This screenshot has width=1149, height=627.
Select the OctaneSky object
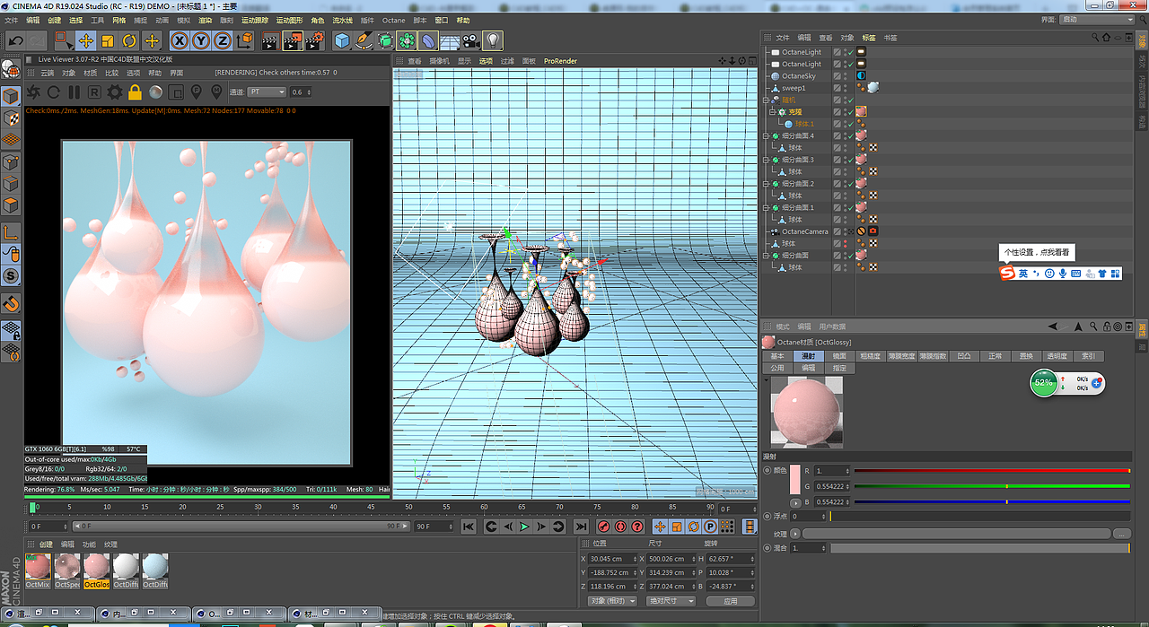click(x=798, y=76)
